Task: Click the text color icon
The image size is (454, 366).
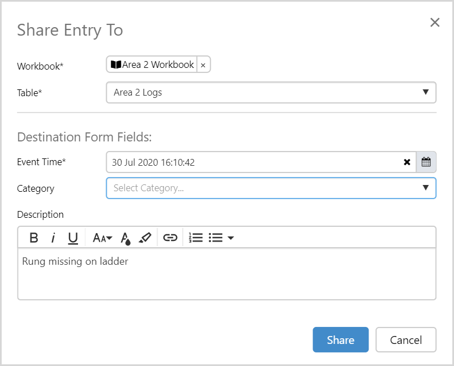Action: tap(126, 238)
